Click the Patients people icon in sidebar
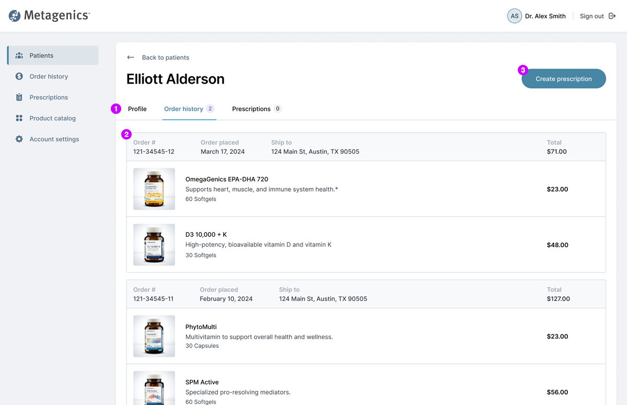Viewport: 627px width, 405px height. click(19, 55)
